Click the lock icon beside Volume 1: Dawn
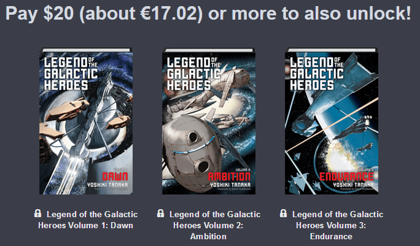 38,213
